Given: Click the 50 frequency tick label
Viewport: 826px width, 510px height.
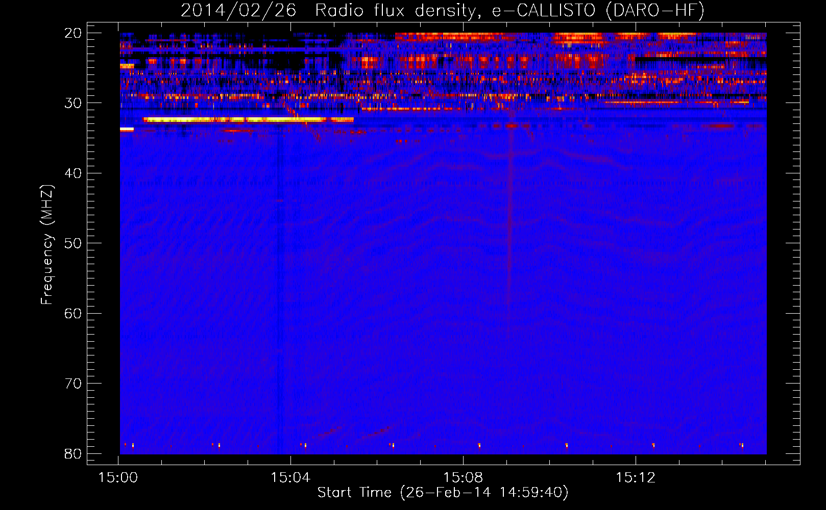Looking at the screenshot, I should pos(73,243).
